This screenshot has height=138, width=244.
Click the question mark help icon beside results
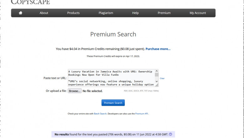tap(170, 134)
